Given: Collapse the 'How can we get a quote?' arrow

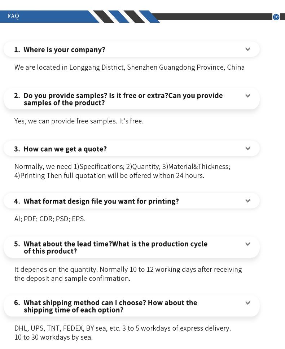Looking at the screenshot, I should pyautogui.click(x=248, y=148).
